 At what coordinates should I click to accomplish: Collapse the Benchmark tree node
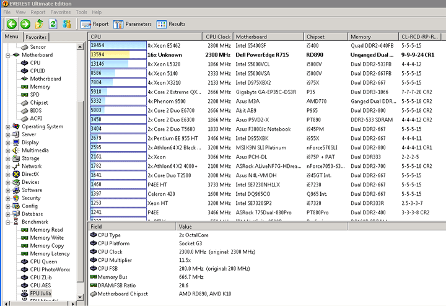8,222
